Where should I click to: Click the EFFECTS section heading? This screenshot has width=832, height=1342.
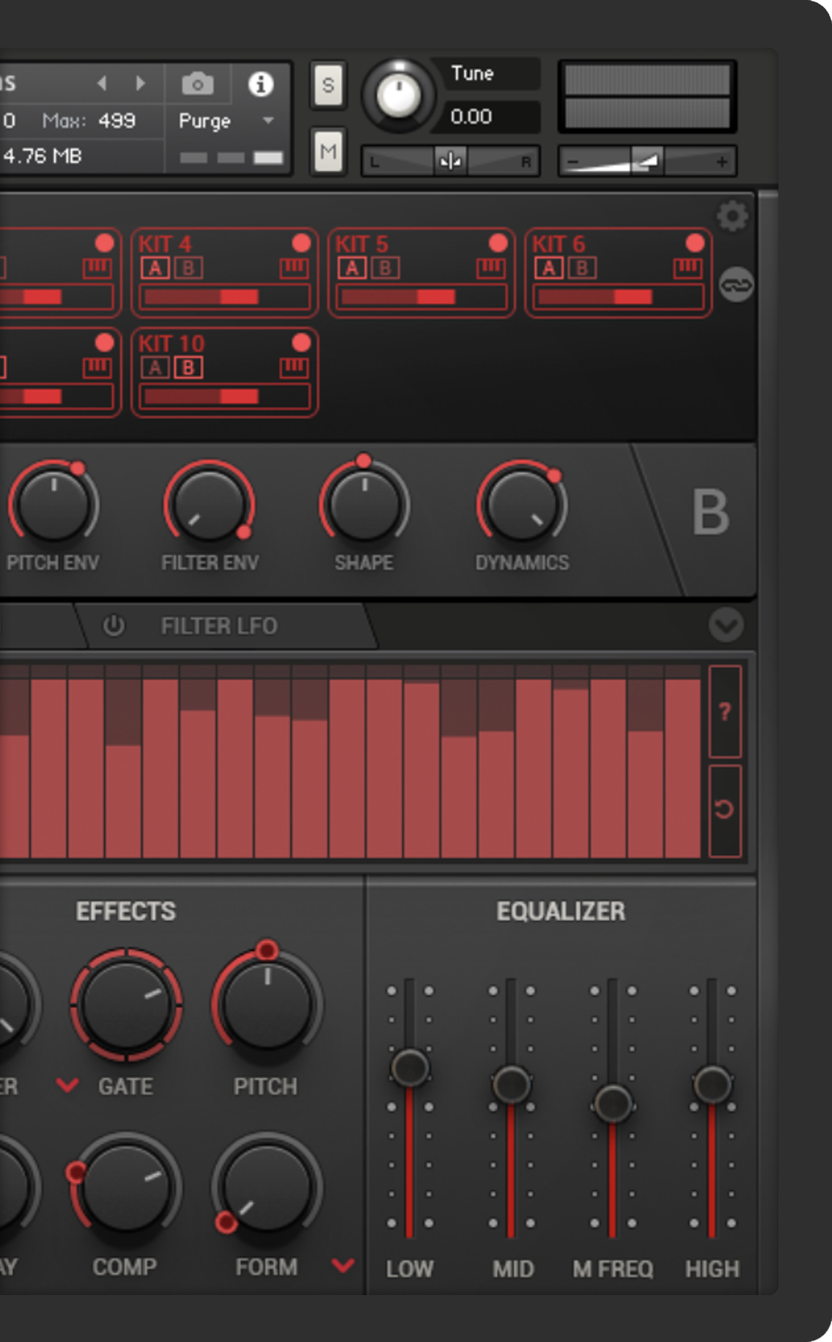126,911
